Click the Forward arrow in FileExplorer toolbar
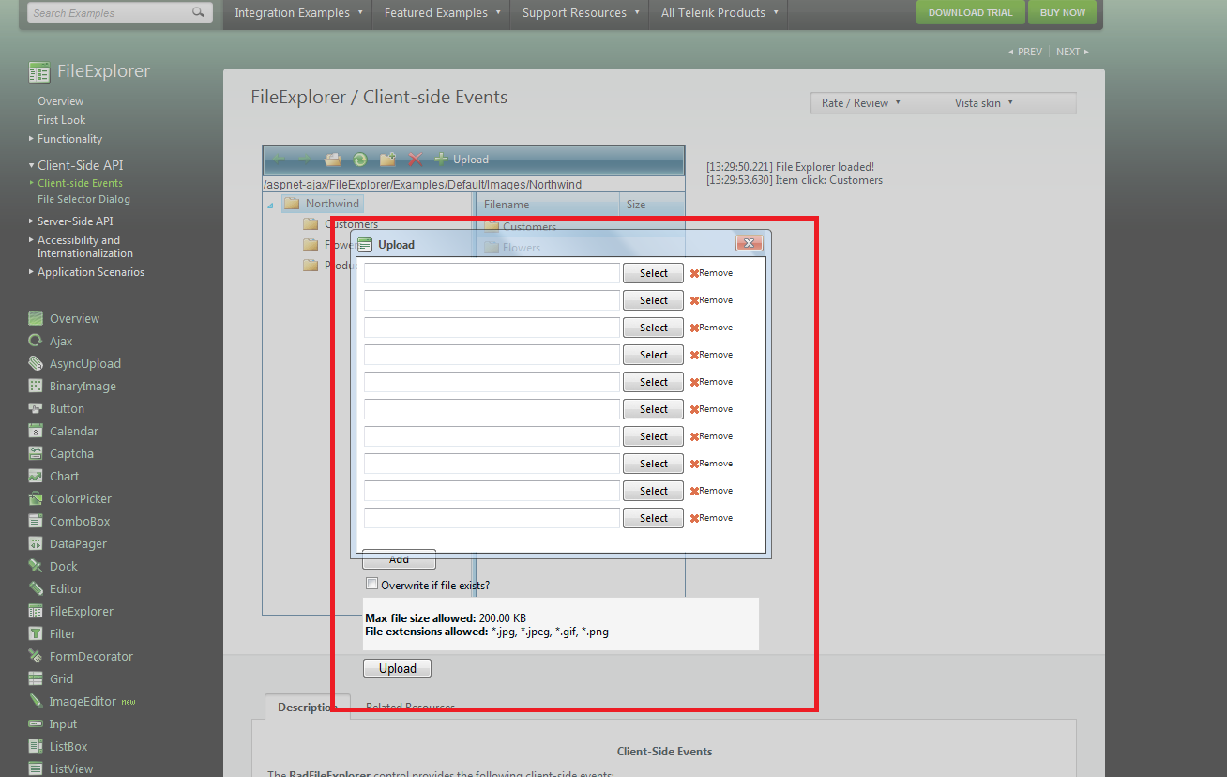 pyautogui.click(x=305, y=160)
